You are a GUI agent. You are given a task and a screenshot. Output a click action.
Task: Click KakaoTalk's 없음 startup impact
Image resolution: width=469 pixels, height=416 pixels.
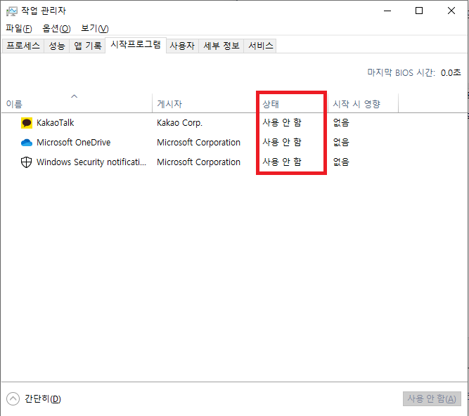[x=341, y=122]
